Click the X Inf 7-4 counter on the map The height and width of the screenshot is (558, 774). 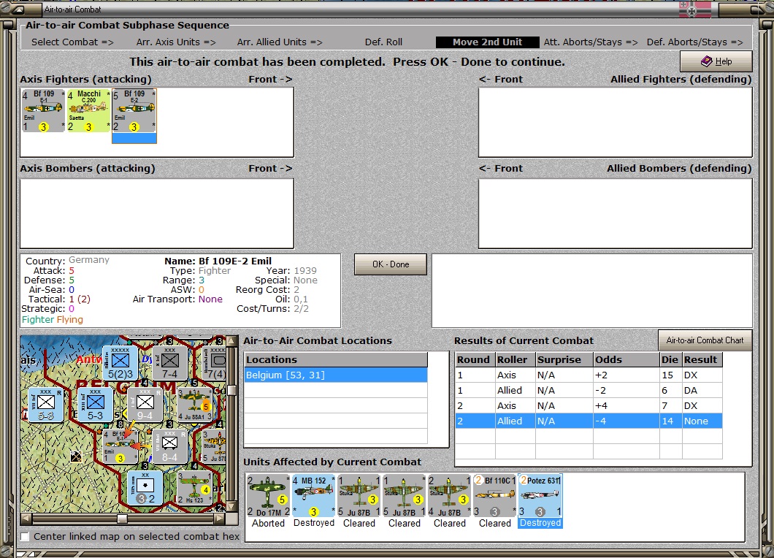(x=170, y=363)
